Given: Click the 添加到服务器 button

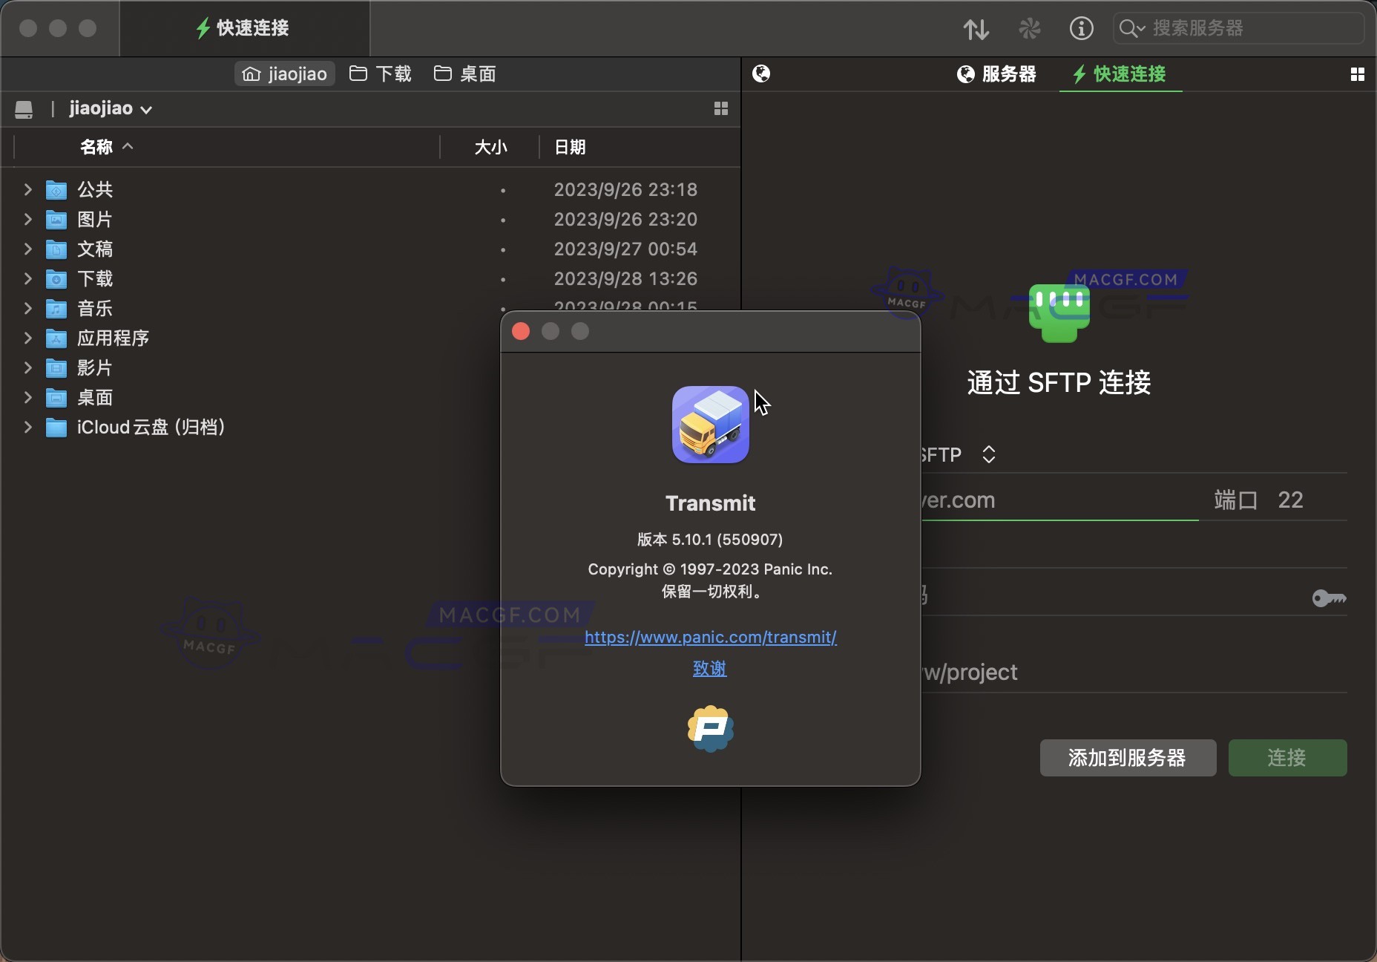Looking at the screenshot, I should point(1127,758).
